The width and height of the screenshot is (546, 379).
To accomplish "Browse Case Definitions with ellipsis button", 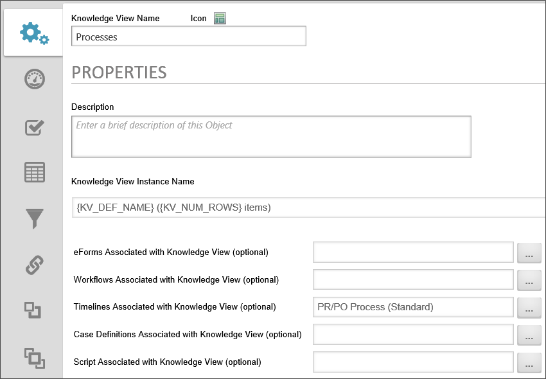I will click(529, 335).
